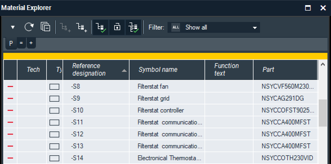Click the yellow notification bar

point(165,56)
